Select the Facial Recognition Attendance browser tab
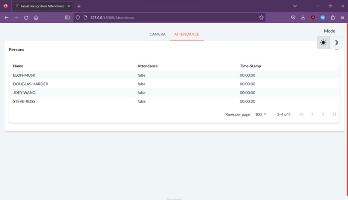The image size is (348, 200). click(x=43, y=6)
